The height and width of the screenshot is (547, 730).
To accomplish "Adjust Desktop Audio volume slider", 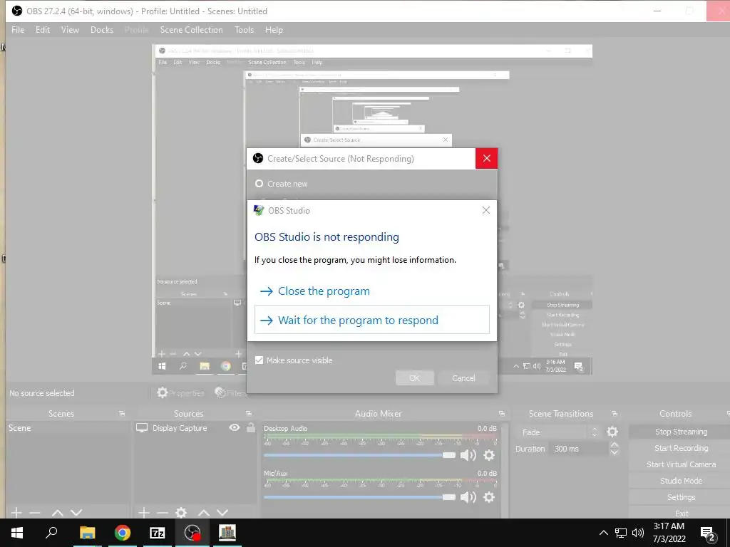I will (359, 455).
